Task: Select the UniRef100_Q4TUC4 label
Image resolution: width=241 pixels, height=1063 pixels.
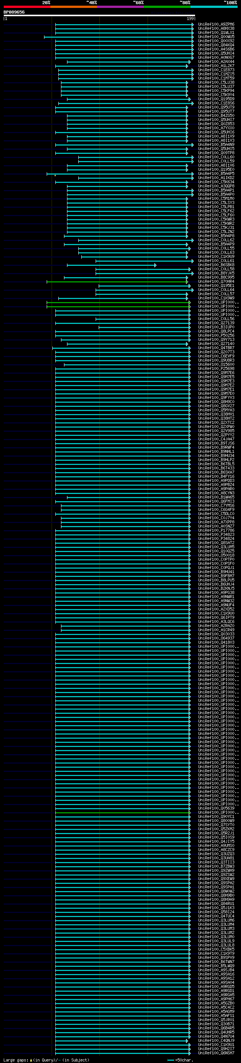Action: click(x=216, y=916)
